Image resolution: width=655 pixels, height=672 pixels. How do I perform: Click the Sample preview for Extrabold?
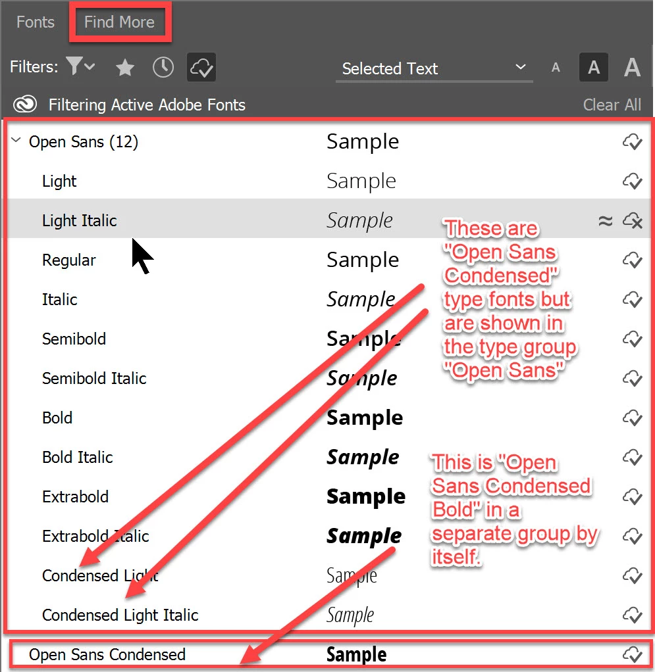coord(366,496)
